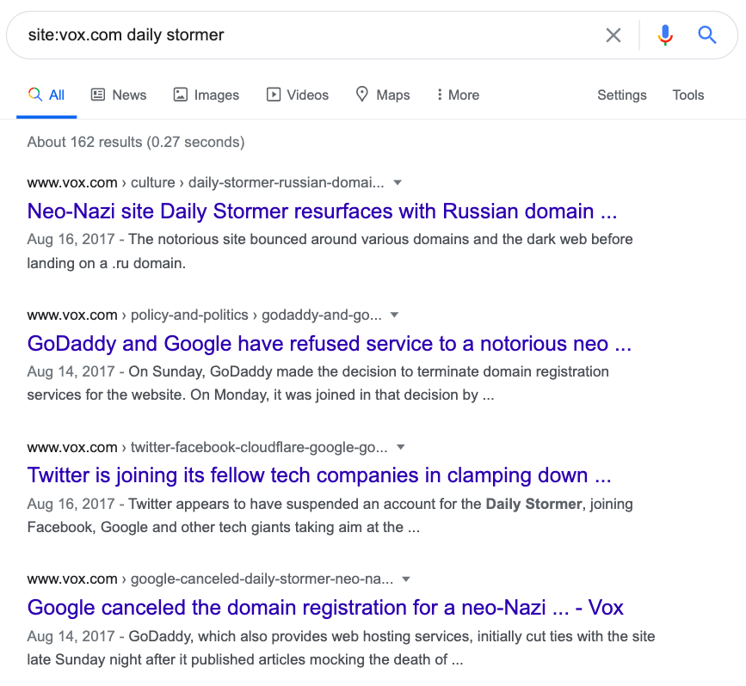Screen dimensions: 746x686
Task: Switch to the Images results tab
Action: point(207,95)
